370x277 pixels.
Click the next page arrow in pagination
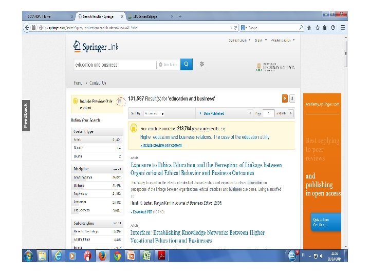pos(291,113)
